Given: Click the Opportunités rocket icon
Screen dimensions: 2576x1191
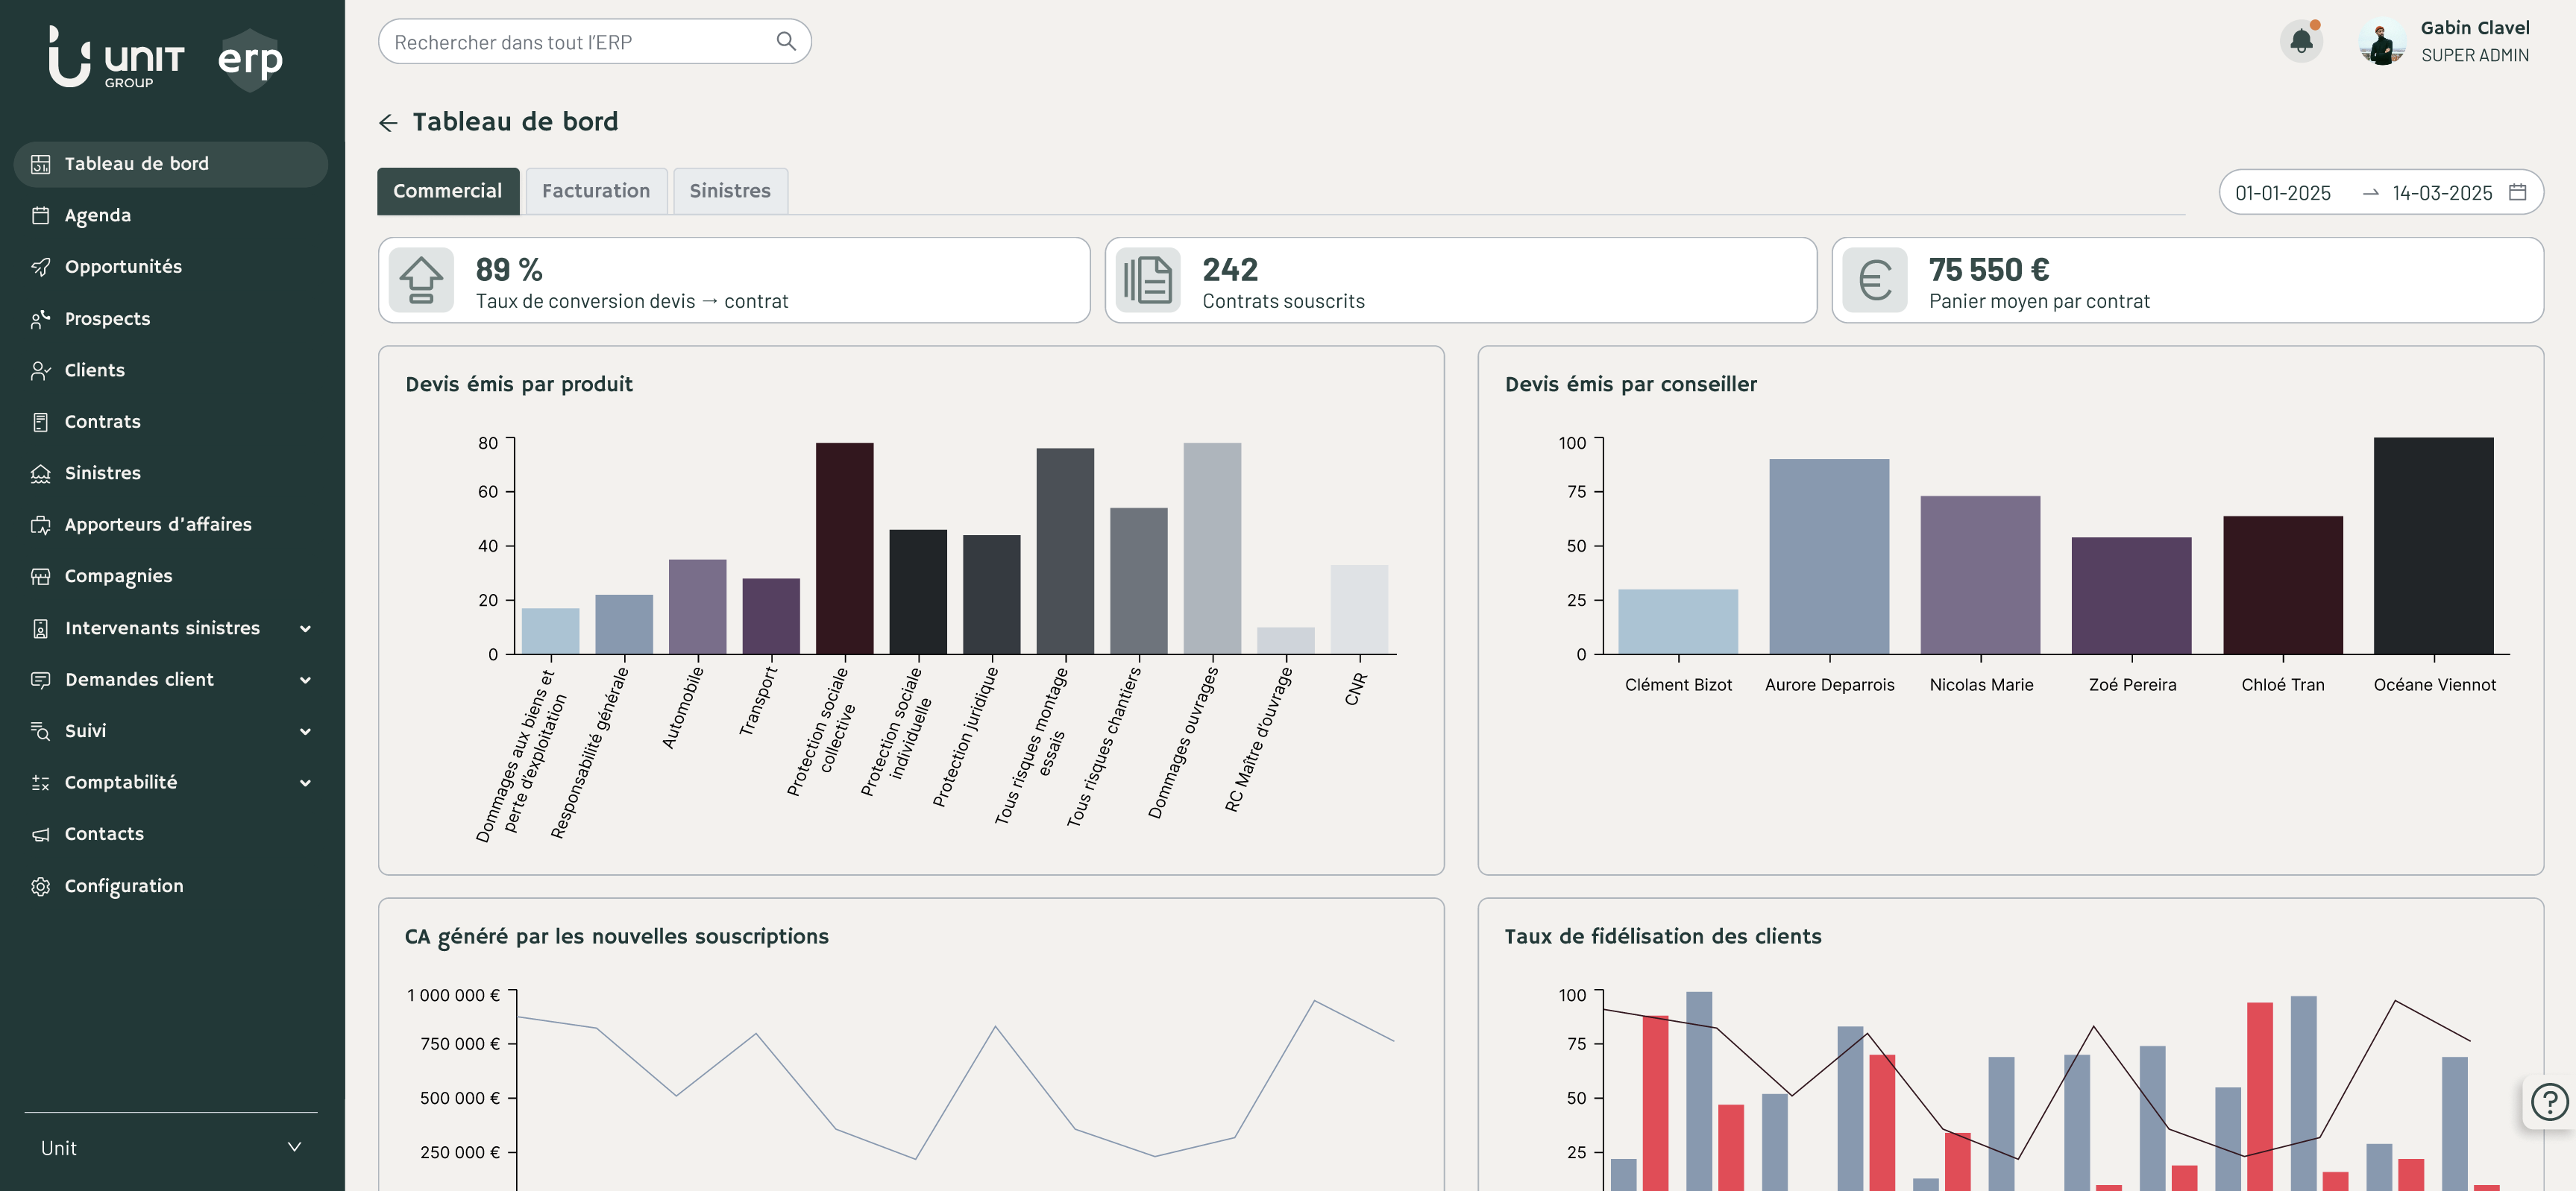Looking at the screenshot, I should tap(40, 267).
